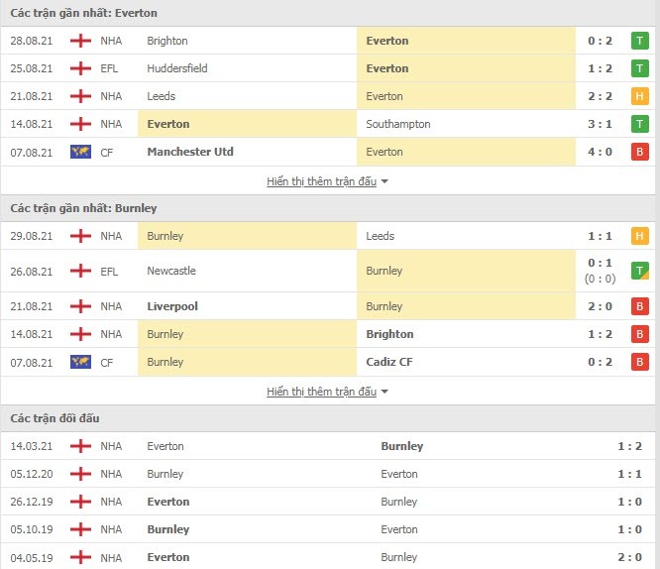Open Newcastle team link
Screen dimensions: 660x569
coord(171,271)
